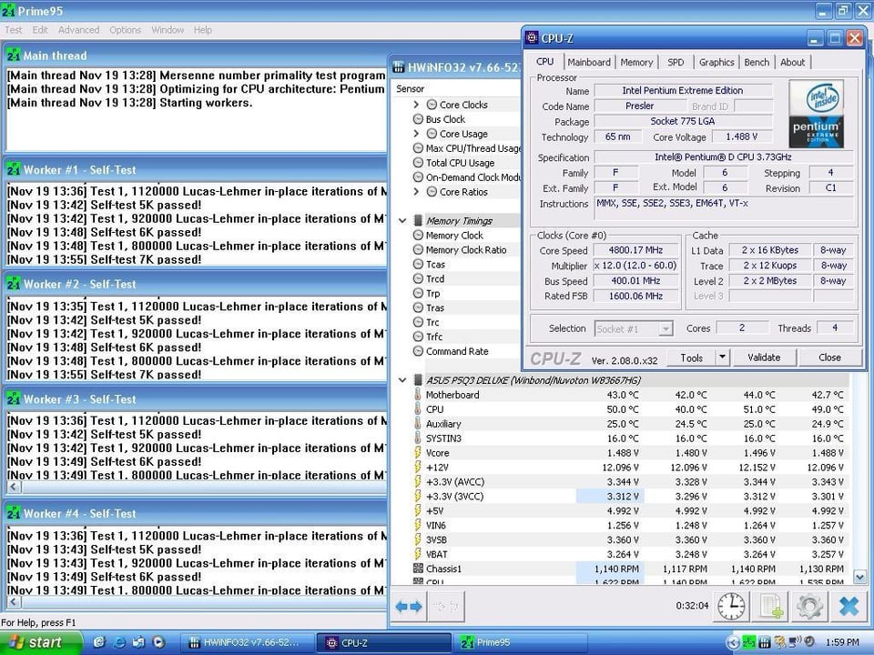Click the HWiNFO clock reset-timer icon
The height and width of the screenshot is (655, 874).
pos(731,606)
